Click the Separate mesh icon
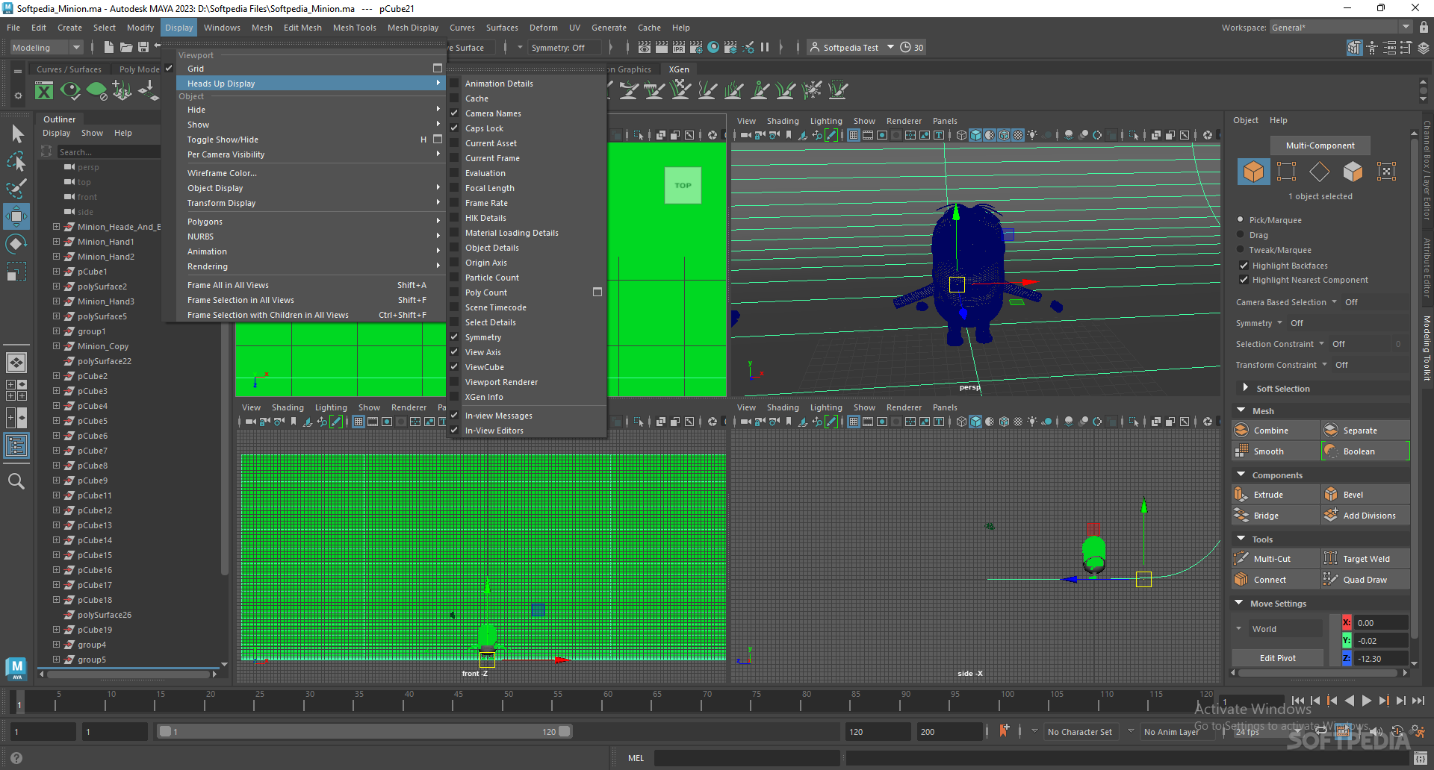 click(x=1331, y=431)
